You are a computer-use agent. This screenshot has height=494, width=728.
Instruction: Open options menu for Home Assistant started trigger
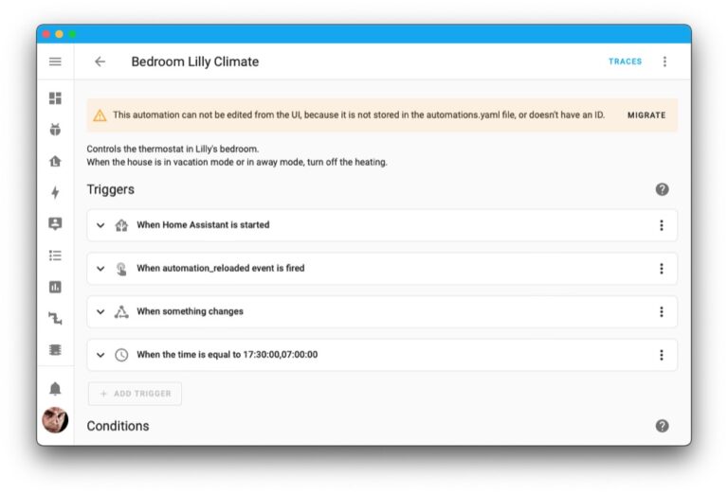(661, 225)
